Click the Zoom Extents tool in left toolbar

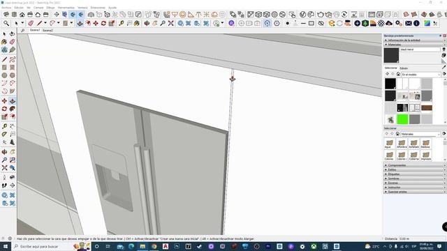pos(4,168)
